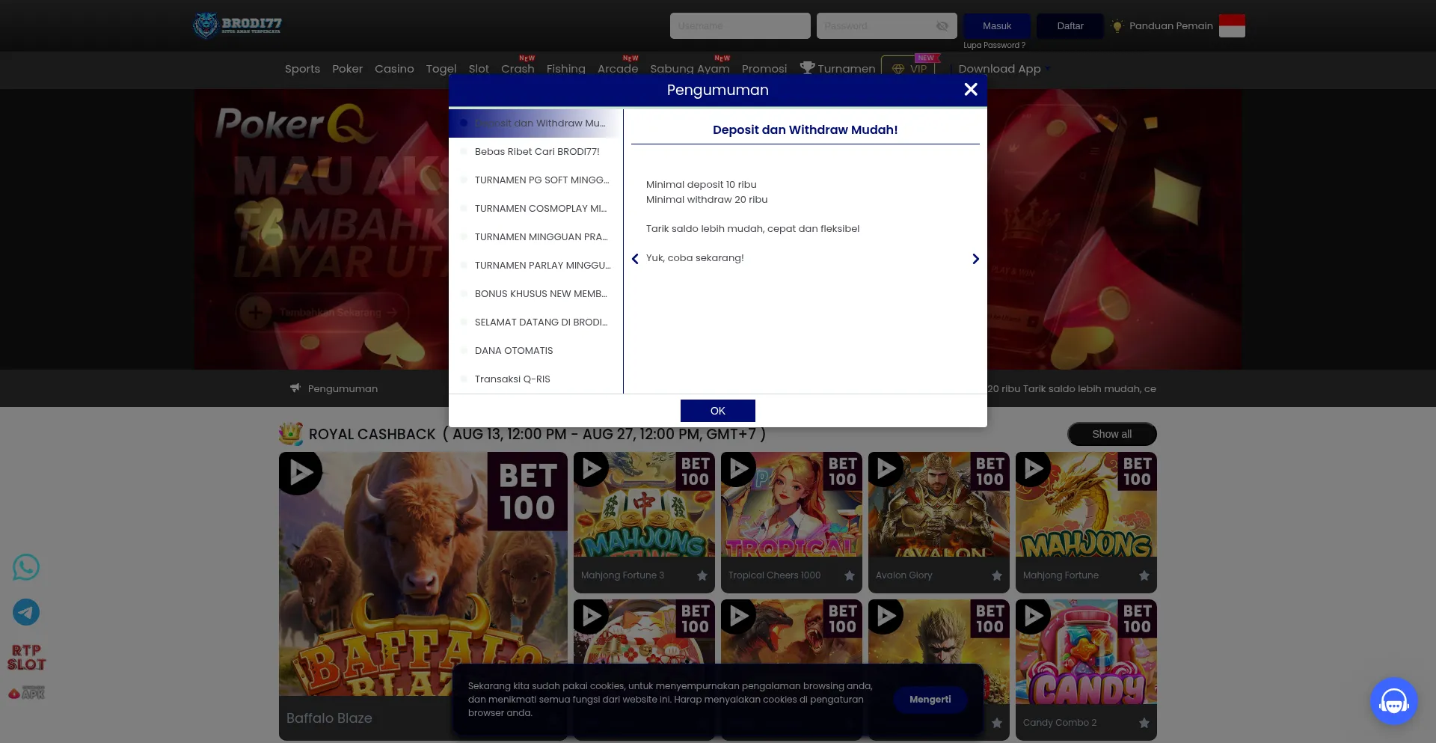Image resolution: width=1436 pixels, height=743 pixels.
Task: Open the Promosi menu
Action: point(764,69)
